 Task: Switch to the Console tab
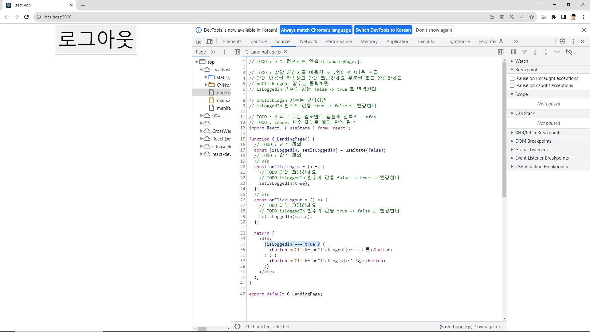click(258, 41)
